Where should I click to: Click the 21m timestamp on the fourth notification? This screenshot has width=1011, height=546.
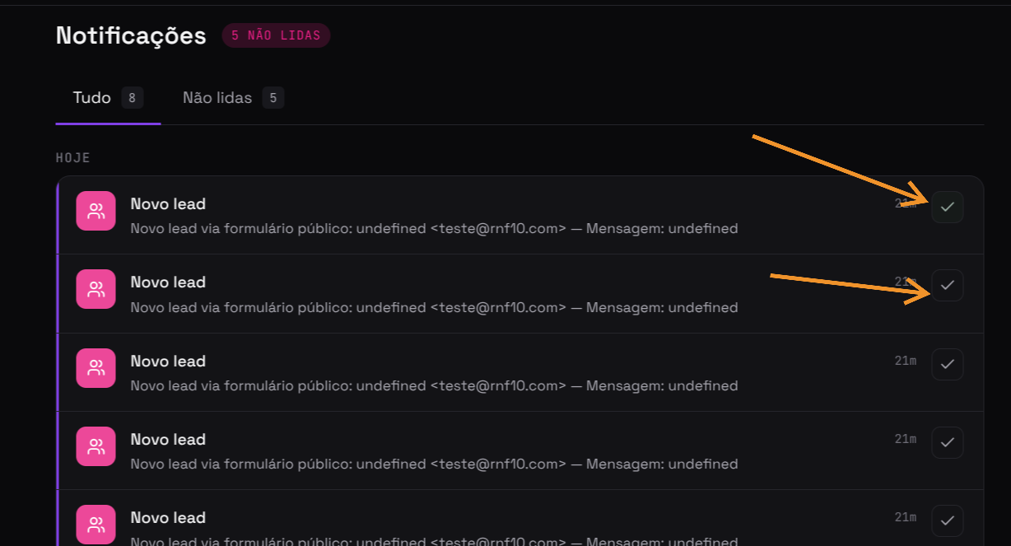point(906,439)
